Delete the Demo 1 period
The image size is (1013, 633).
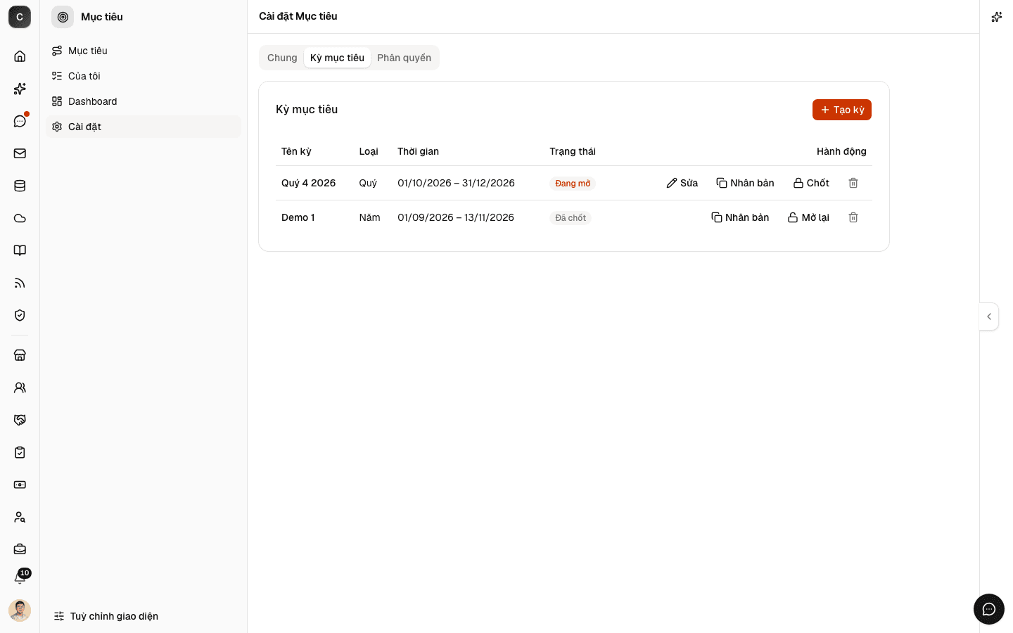point(853,217)
